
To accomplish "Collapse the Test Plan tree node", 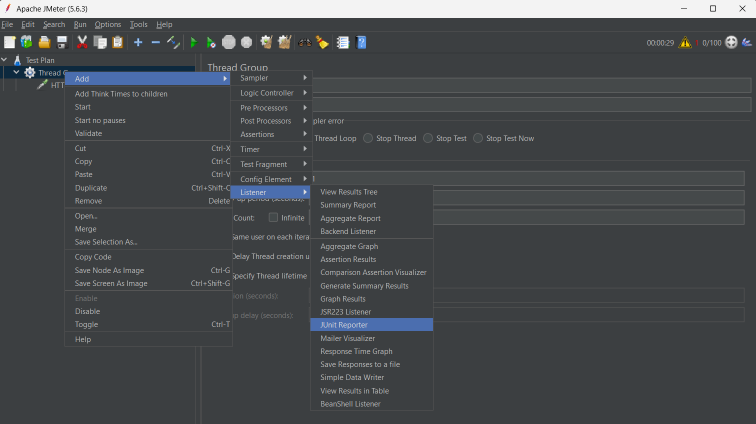I will click(4, 60).
